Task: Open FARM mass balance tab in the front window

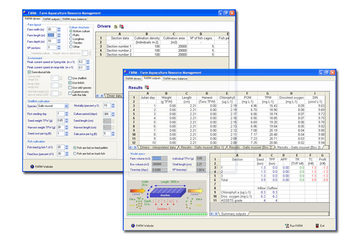Action: (175, 78)
